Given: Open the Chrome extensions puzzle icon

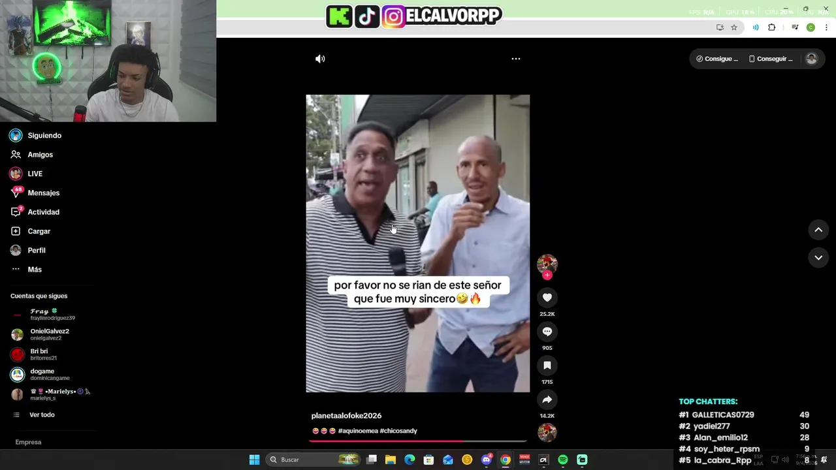Looking at the screenshot, I should [772, 27].
